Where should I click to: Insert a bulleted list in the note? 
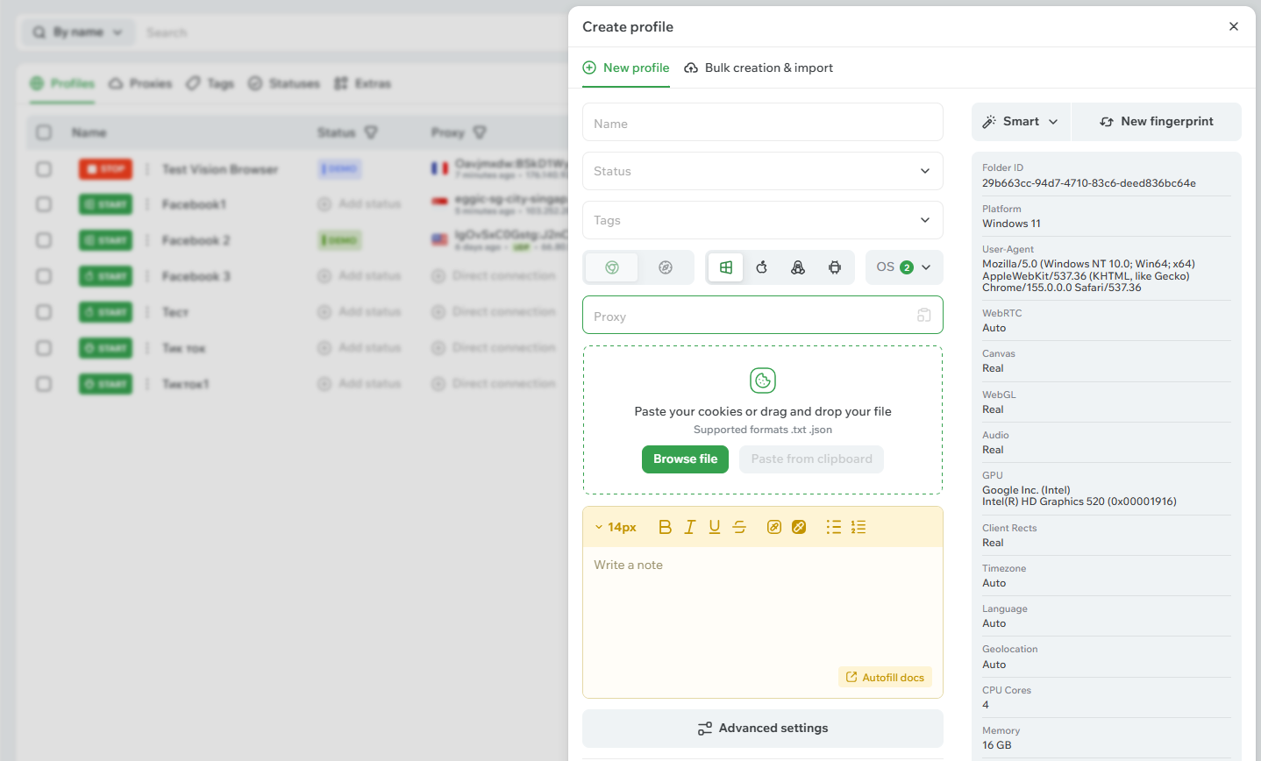(834, 527)
